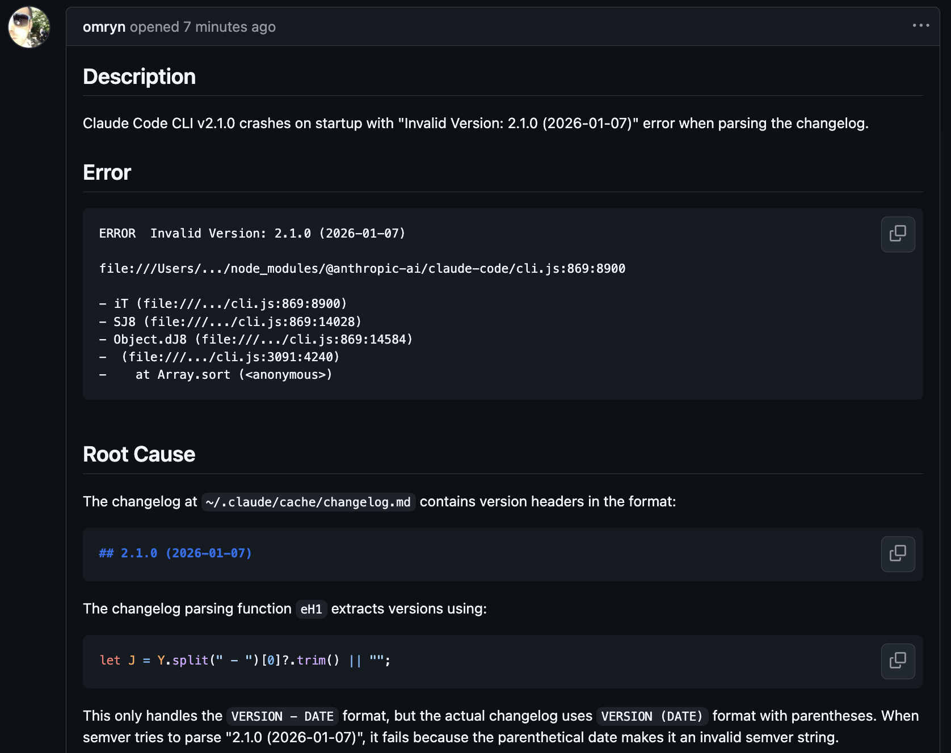This screenshot has width=951, height=753.
Task: Click omryn's profile avatar picture
Action: [x=29, y=27]
